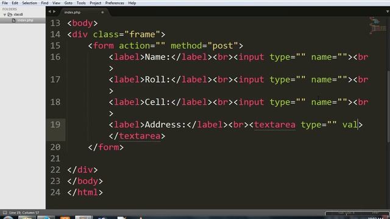Click the closing </body> tag
The height and width of the screenshot is (219, 390).
(x=85, y=181)
